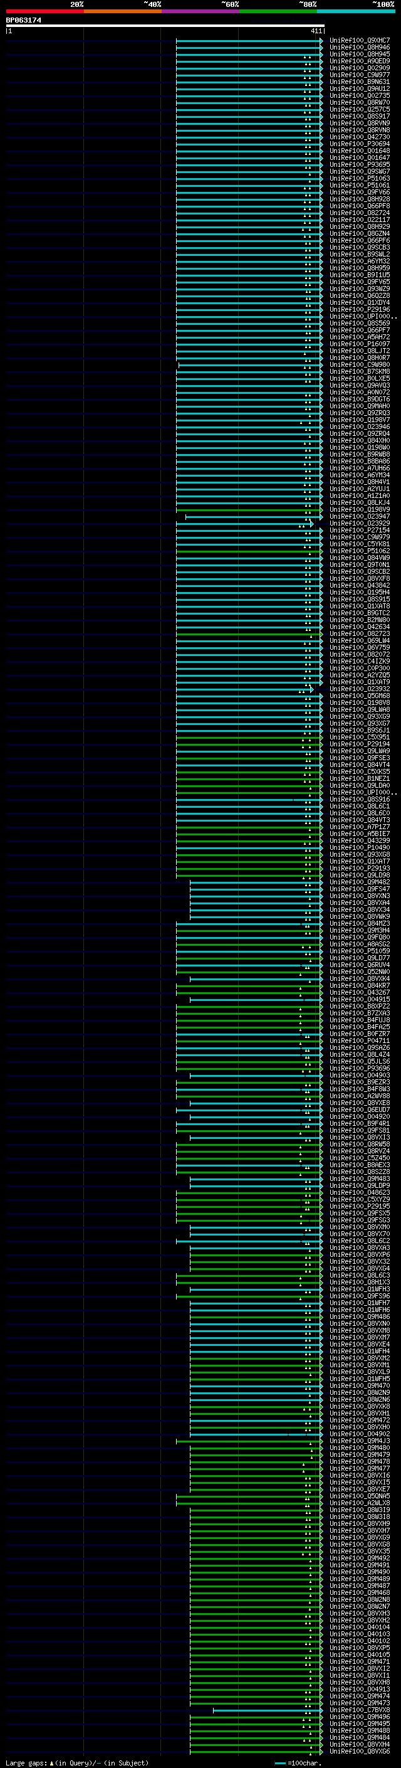
Task: Select the UniRef100_A9QED9 label
Action: 360,61
